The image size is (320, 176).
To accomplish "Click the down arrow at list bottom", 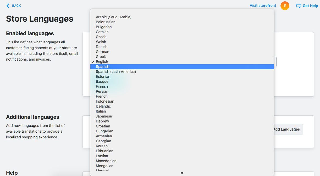I will [182, 173].
